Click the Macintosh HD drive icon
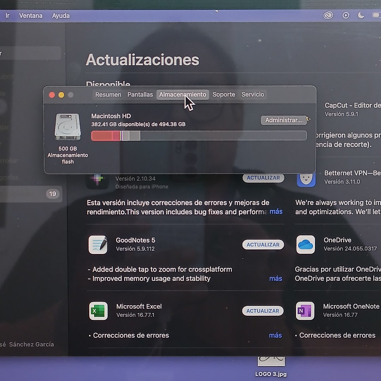The image size is (381, 381). coord(68,127)
